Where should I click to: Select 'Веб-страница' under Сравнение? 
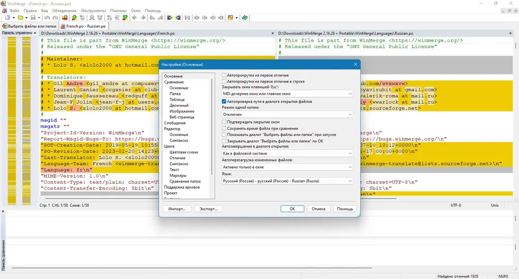pyautogui.click(x=182, y=117)
